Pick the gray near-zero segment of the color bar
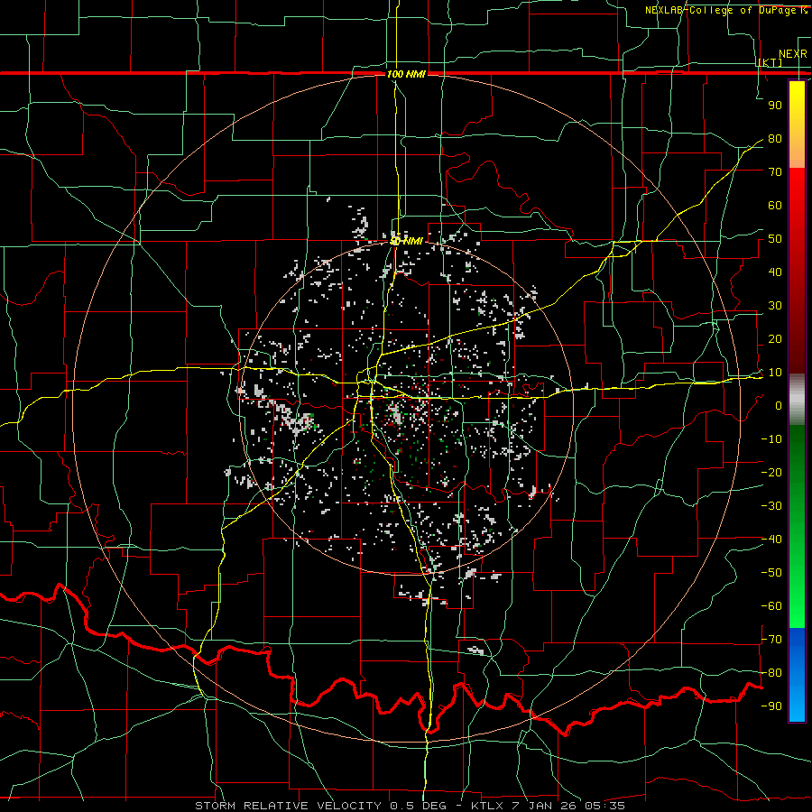The height and width of the screenshot is (812, 812). point(797,400)
